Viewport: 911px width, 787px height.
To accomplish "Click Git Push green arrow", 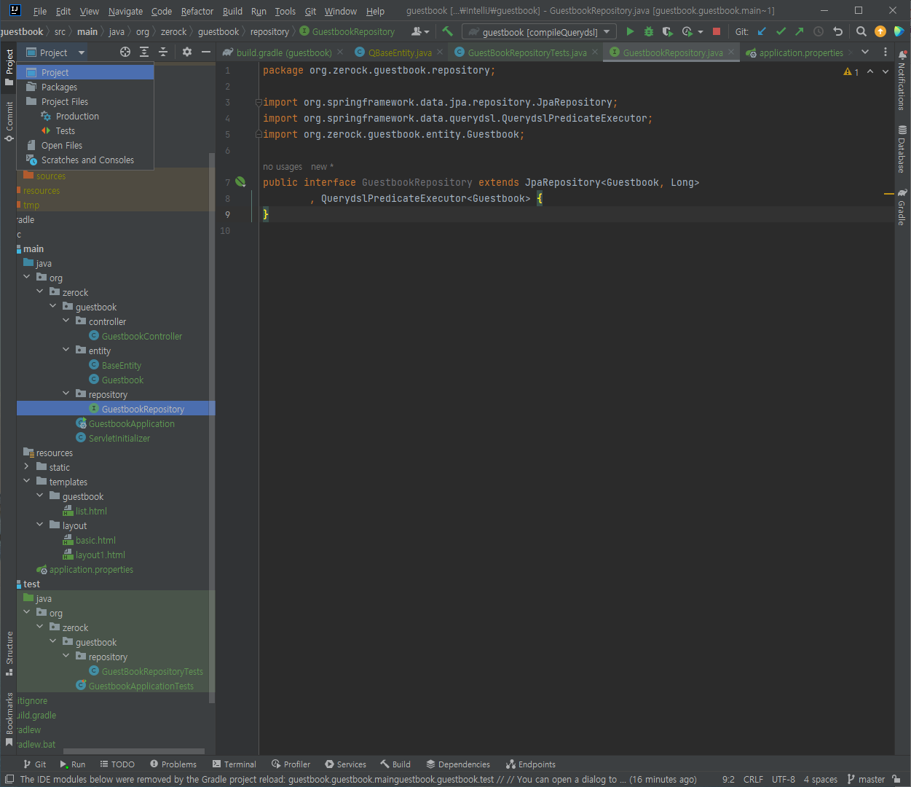I will pyautogui.click(x=800, y=31).
